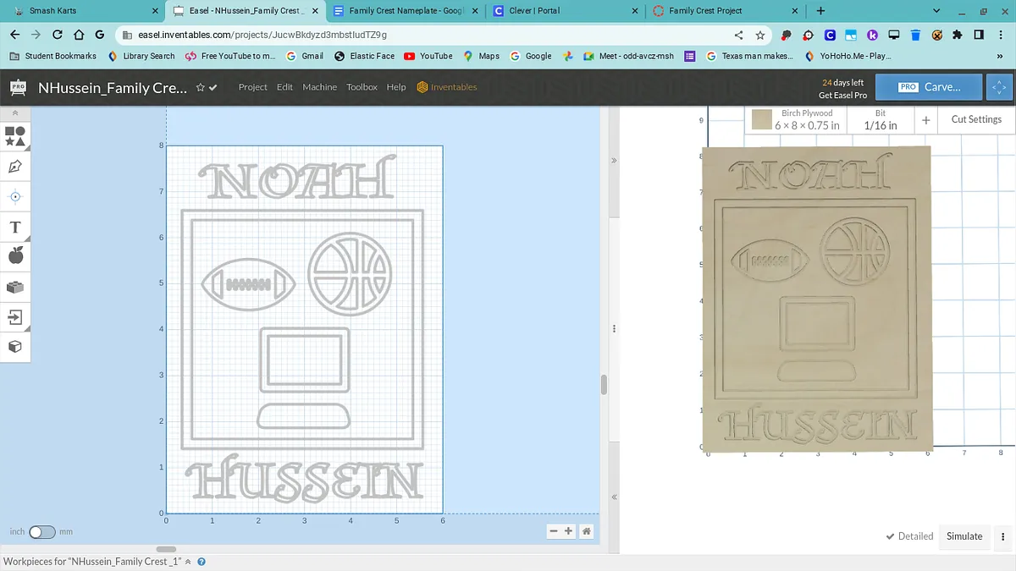Toggle the Detailed preview option
Image resolution: width=1016 pixels, height=571 pixels.
pyautogui.click(x=909, y=536)
